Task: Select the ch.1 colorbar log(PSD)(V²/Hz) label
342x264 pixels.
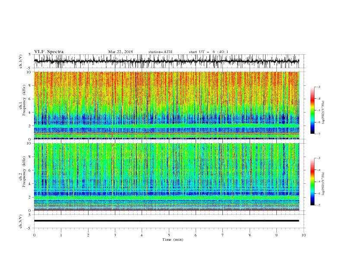Action: (323, 113)
